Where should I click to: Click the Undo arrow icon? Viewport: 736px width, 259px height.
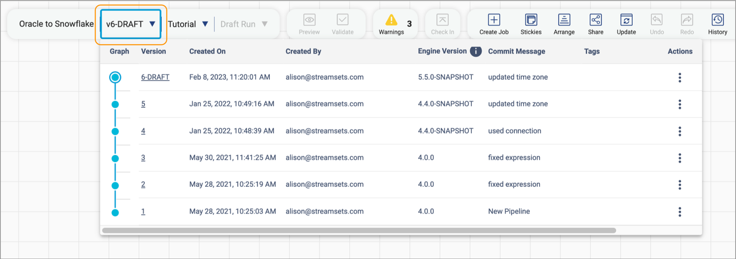tap(657, 20)
